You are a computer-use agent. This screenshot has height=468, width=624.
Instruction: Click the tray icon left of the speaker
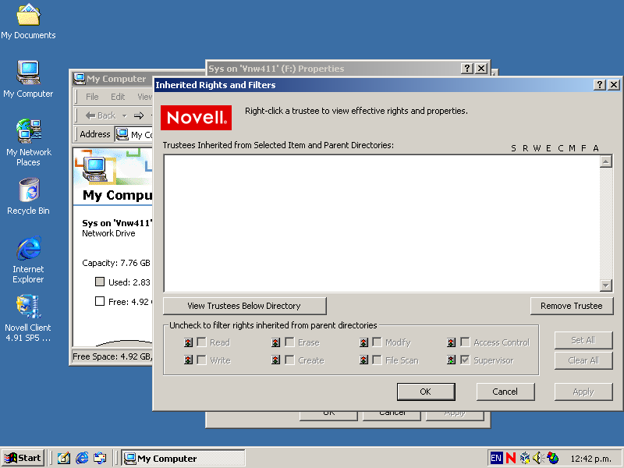(x=525, y=458)
